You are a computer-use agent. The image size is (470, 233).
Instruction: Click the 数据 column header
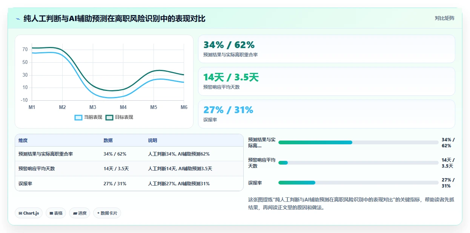pyautogui.click(x=108, y=141)
